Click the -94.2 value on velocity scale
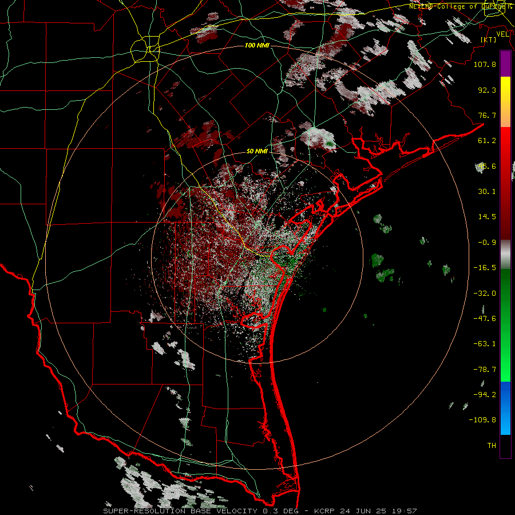The width and height of the screenshot is (515, 515). (485, 394)
